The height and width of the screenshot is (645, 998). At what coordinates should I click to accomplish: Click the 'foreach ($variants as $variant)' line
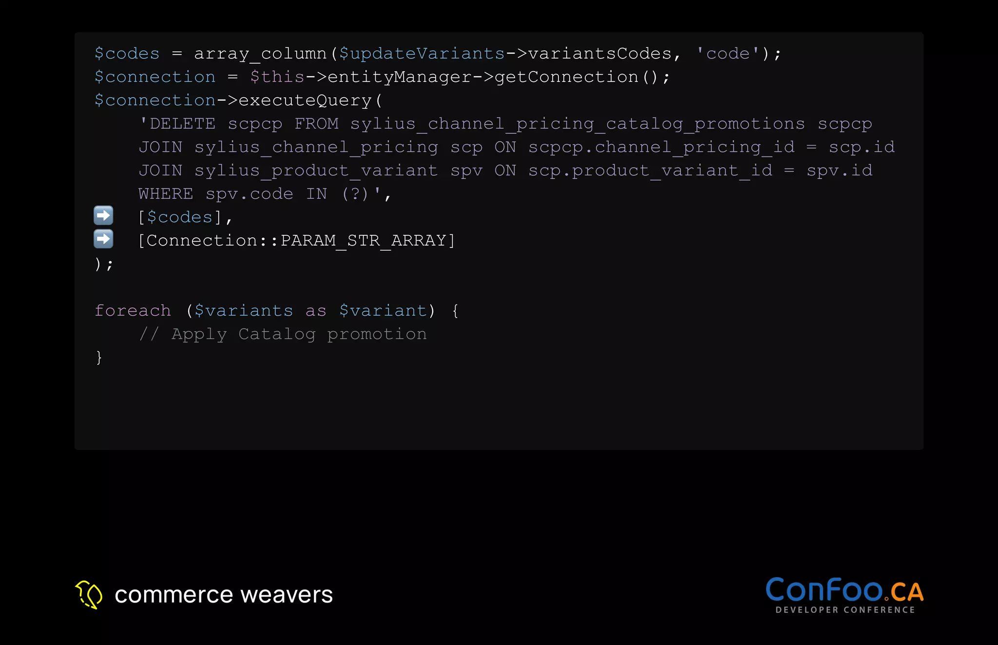click(x=277, y=311)
